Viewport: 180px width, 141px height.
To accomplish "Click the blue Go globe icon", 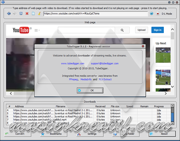I will [x=152, y=14].
